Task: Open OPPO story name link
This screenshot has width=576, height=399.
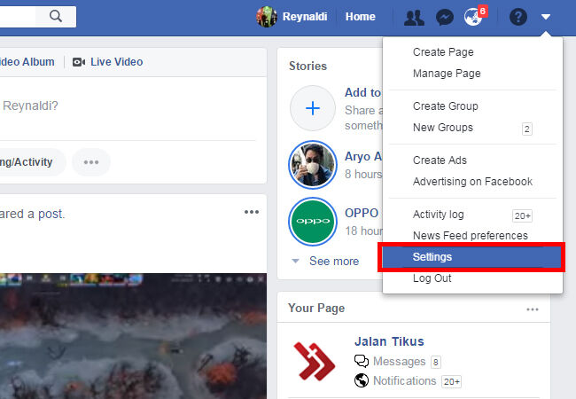Action: (x=362, y=213)
